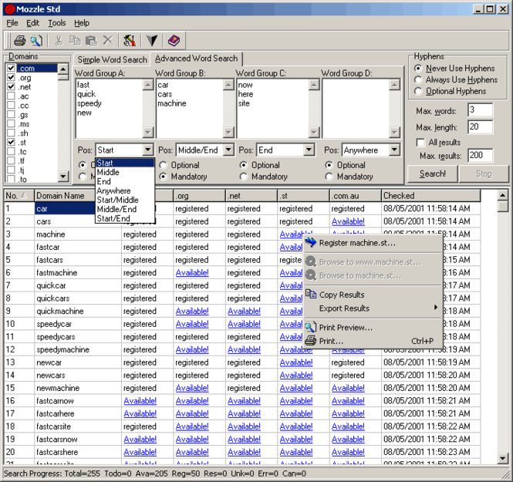The height and width of the screenshot is (482, 513).
Task: Choose Anywhere from the open Pos list
Action: 113,190
